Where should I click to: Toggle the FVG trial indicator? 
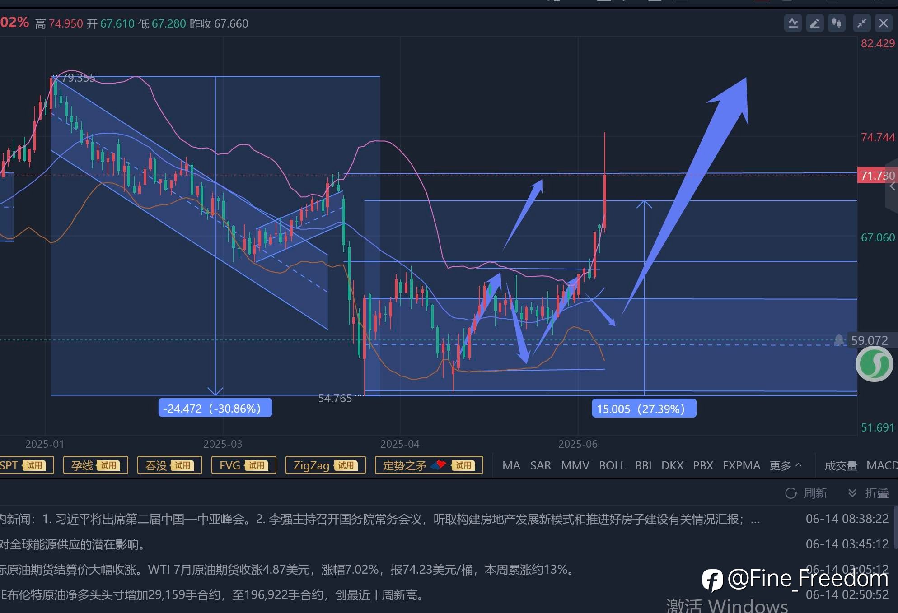(244, 465)
